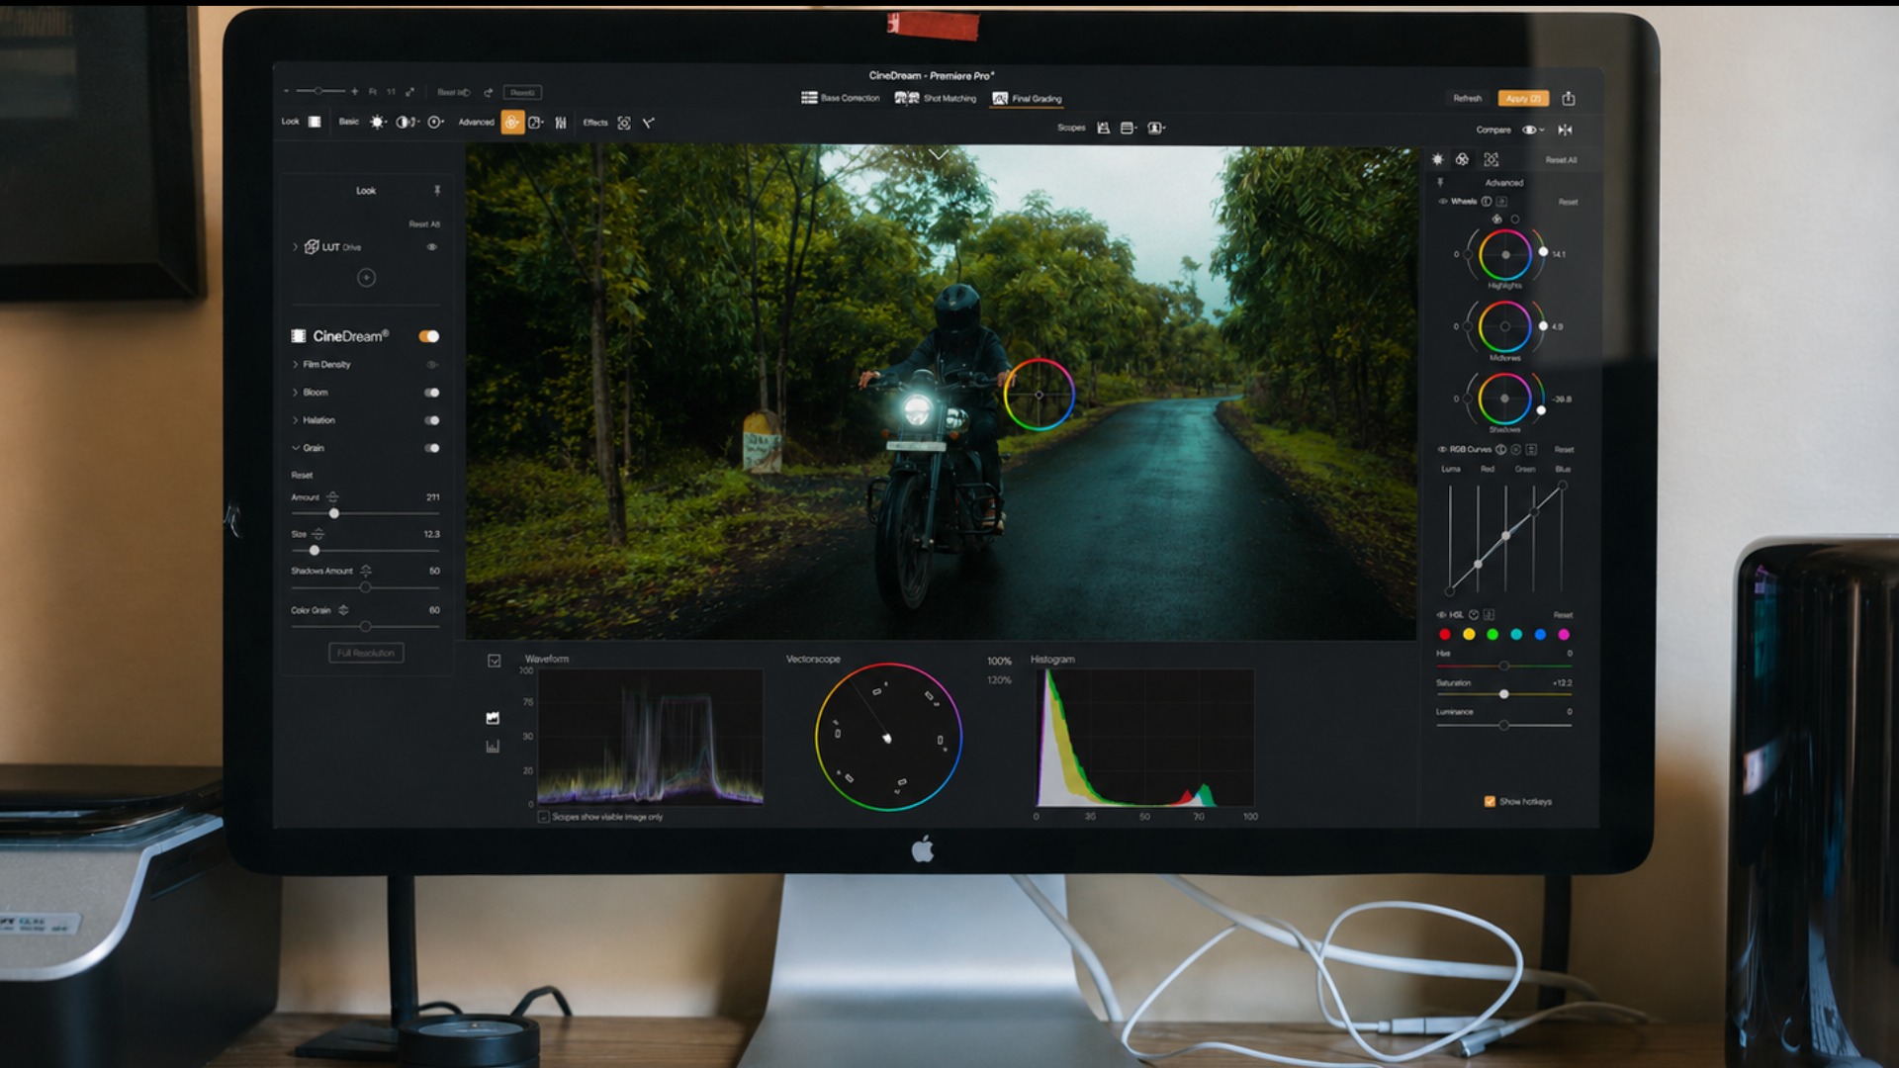Select bar chart scope view icon
Screen dimensions: 1899x1068
(493, 747)
